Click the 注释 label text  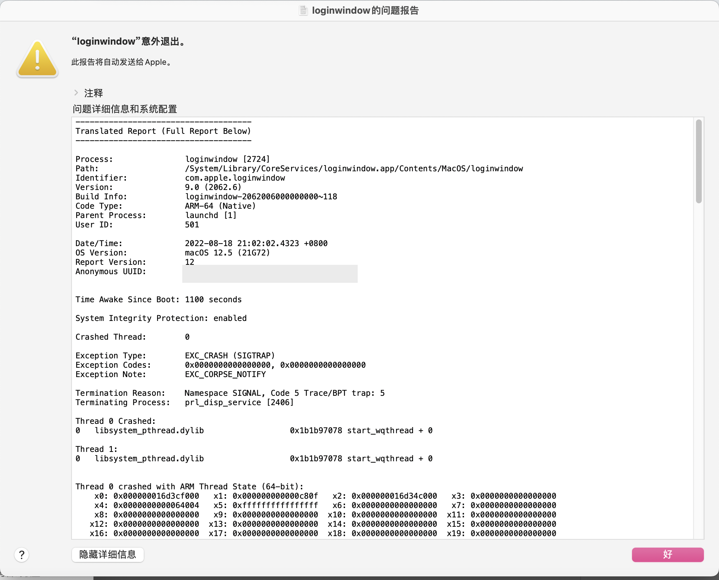[93, 93]
